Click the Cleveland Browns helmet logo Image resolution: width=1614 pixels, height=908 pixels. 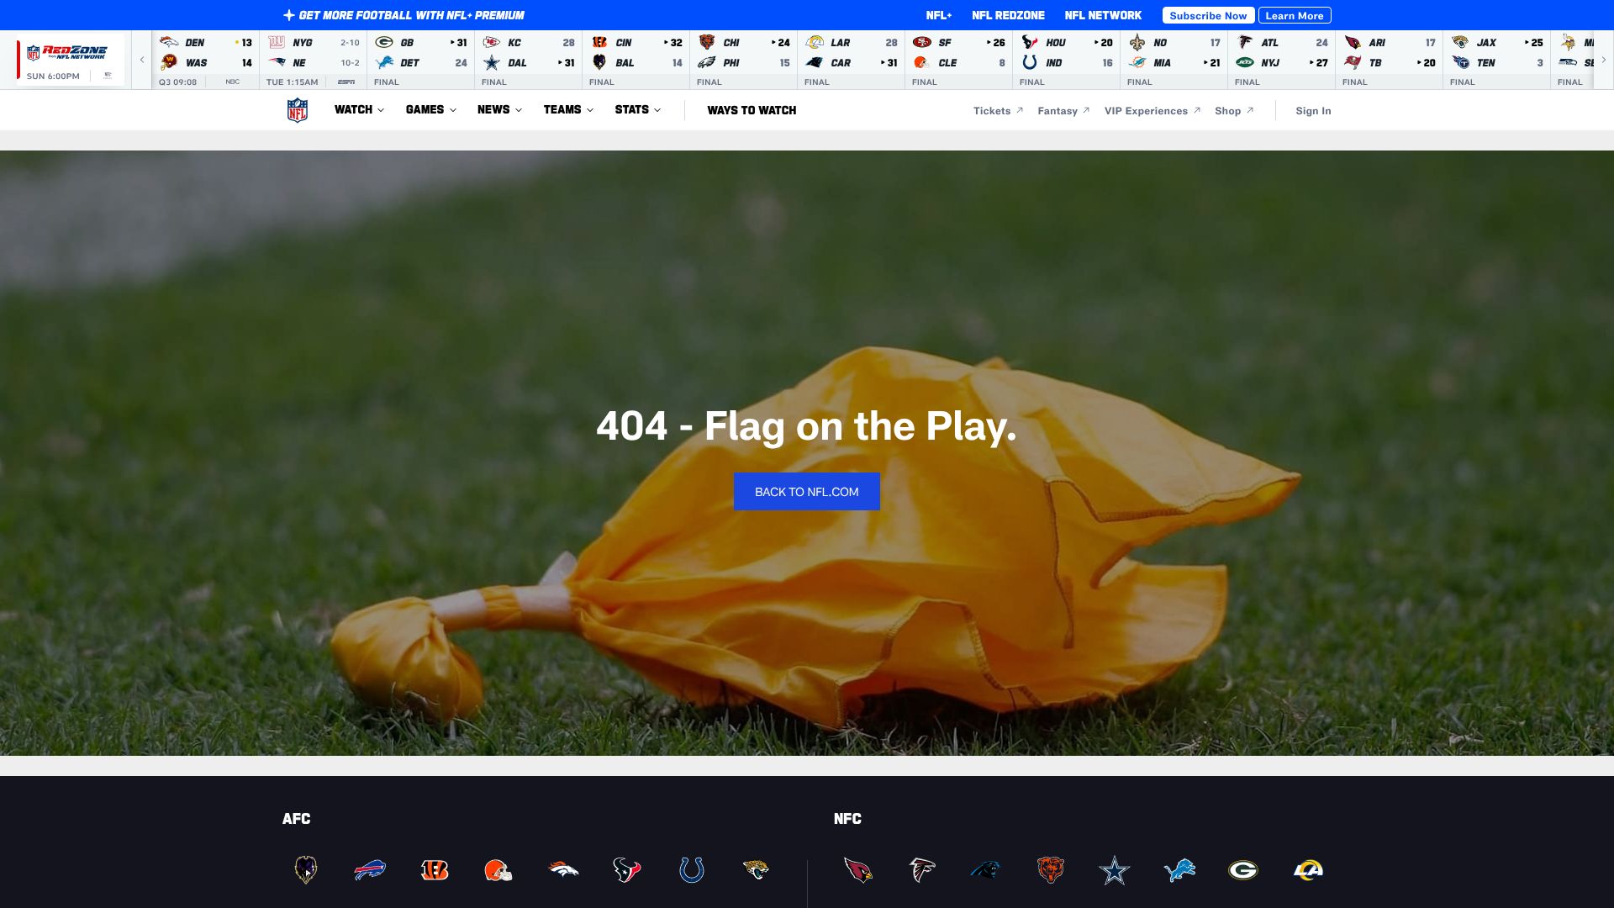pos(498,869)
